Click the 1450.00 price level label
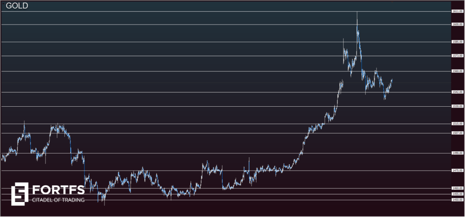The width and height of the screenshot is (465, 217). pos(457,200)
